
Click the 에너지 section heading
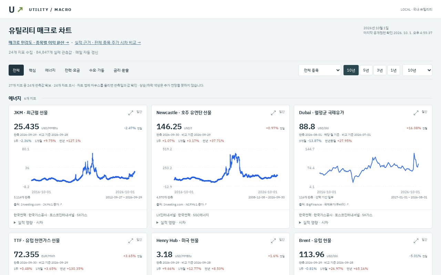point(15,98)
